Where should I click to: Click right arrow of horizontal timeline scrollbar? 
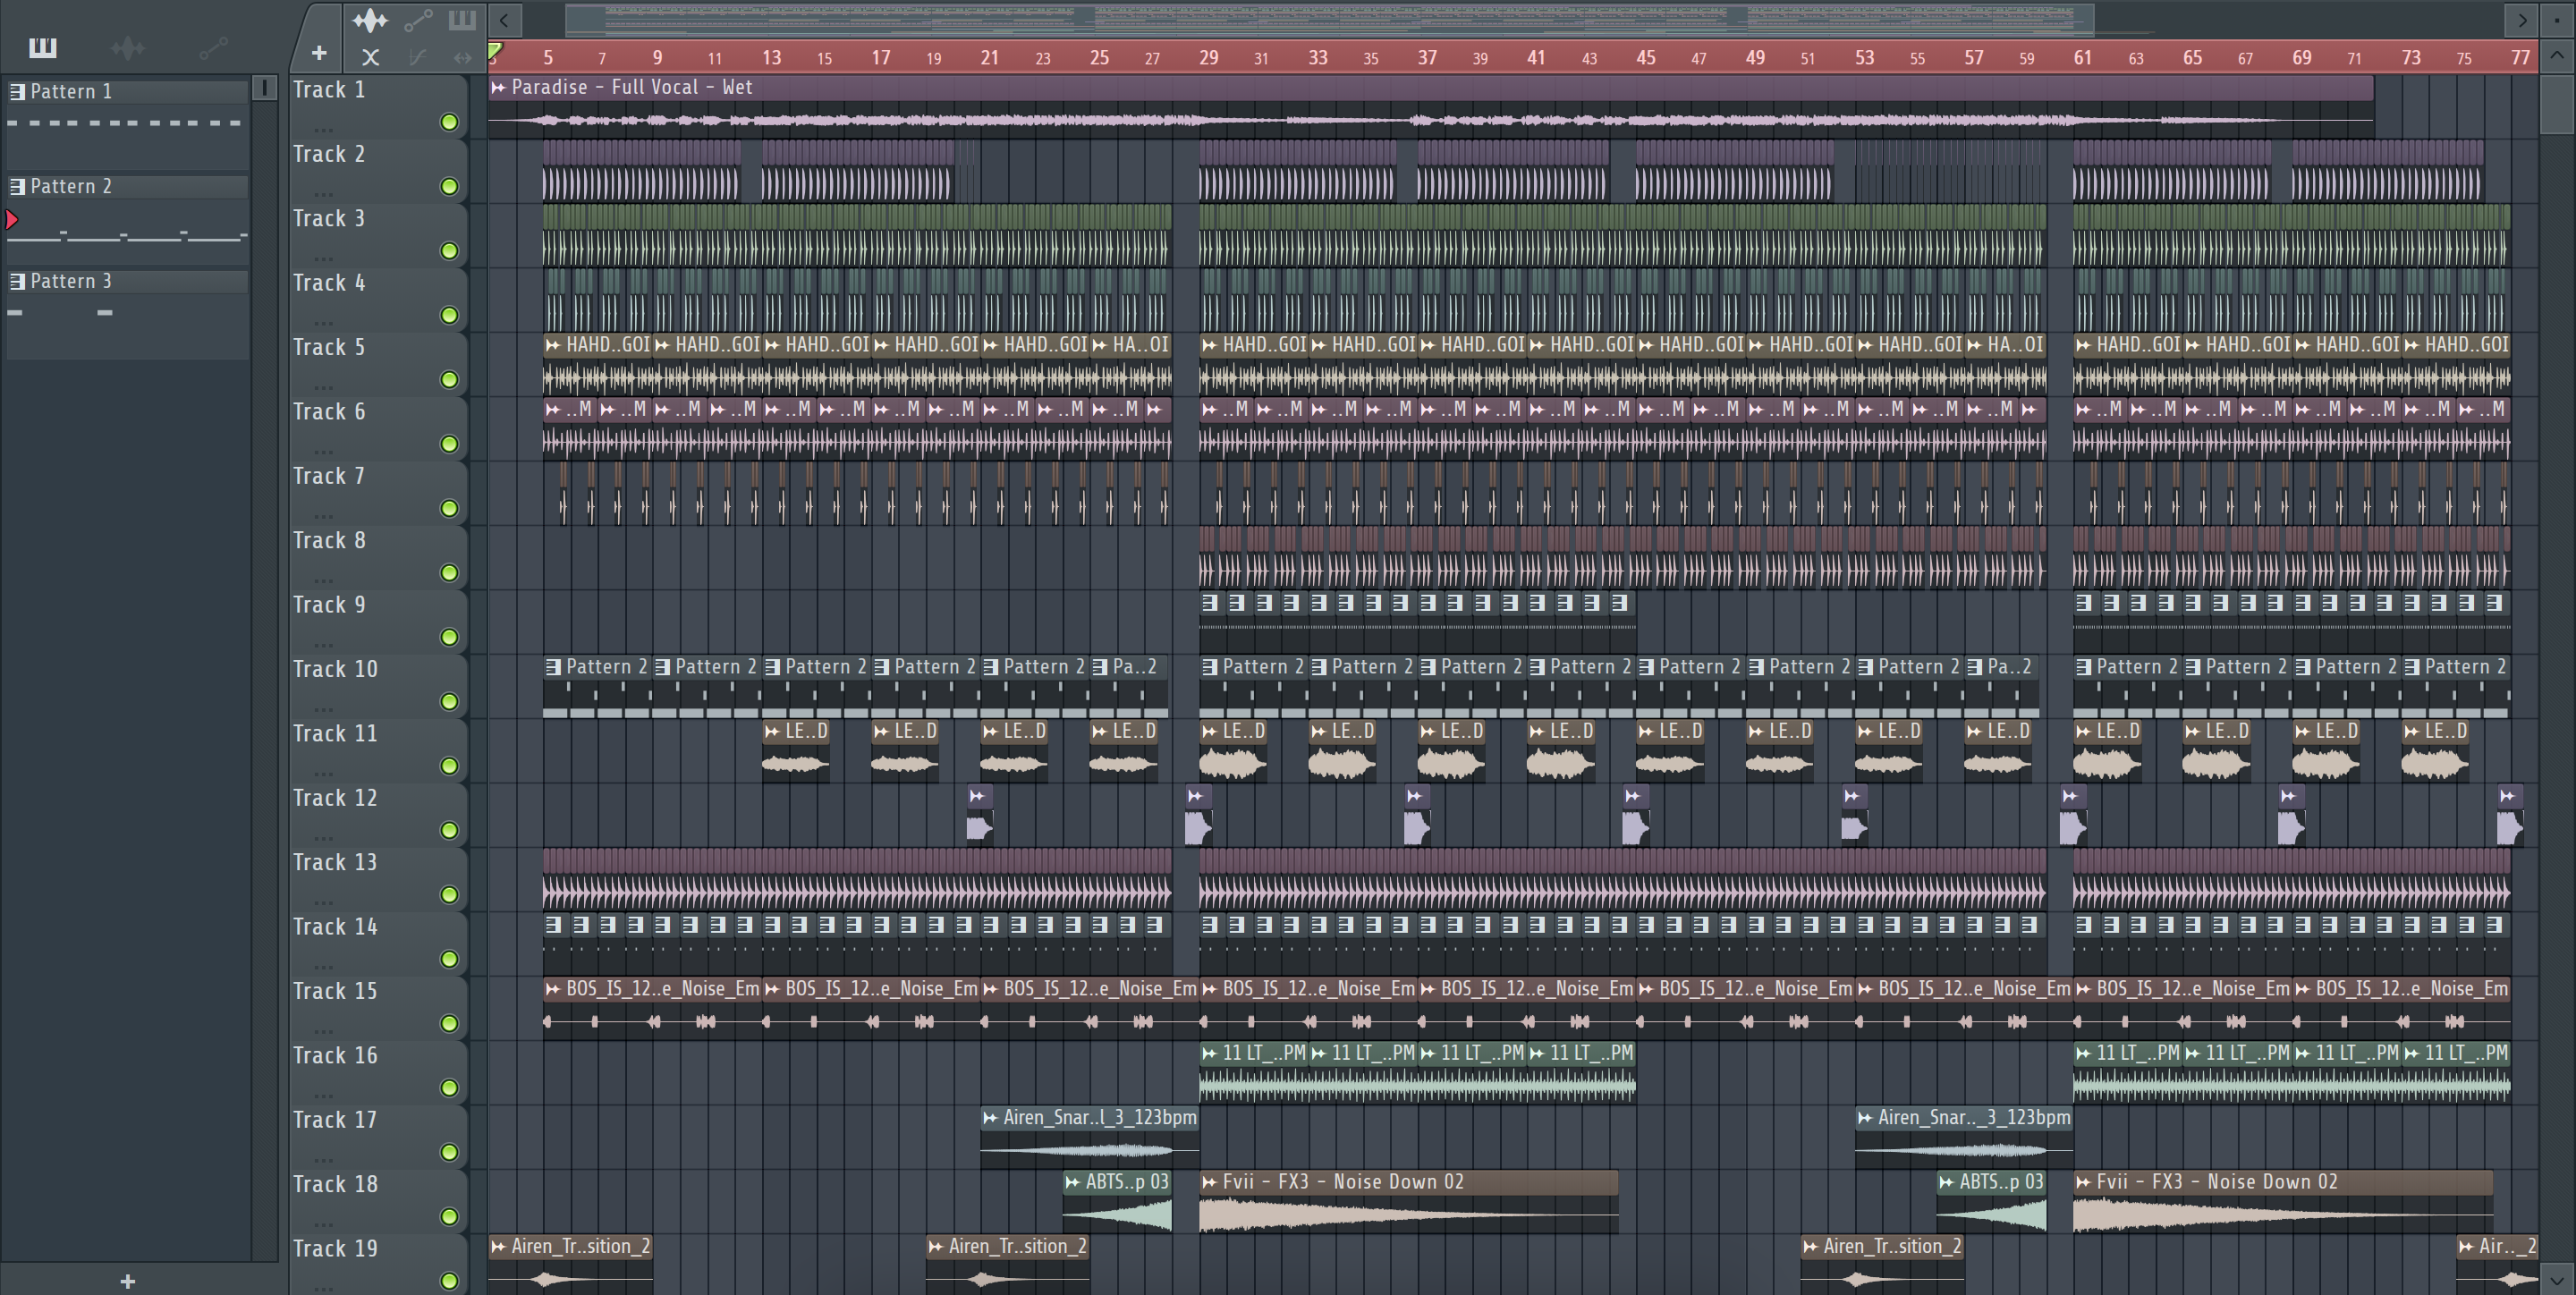point(2521,19)
